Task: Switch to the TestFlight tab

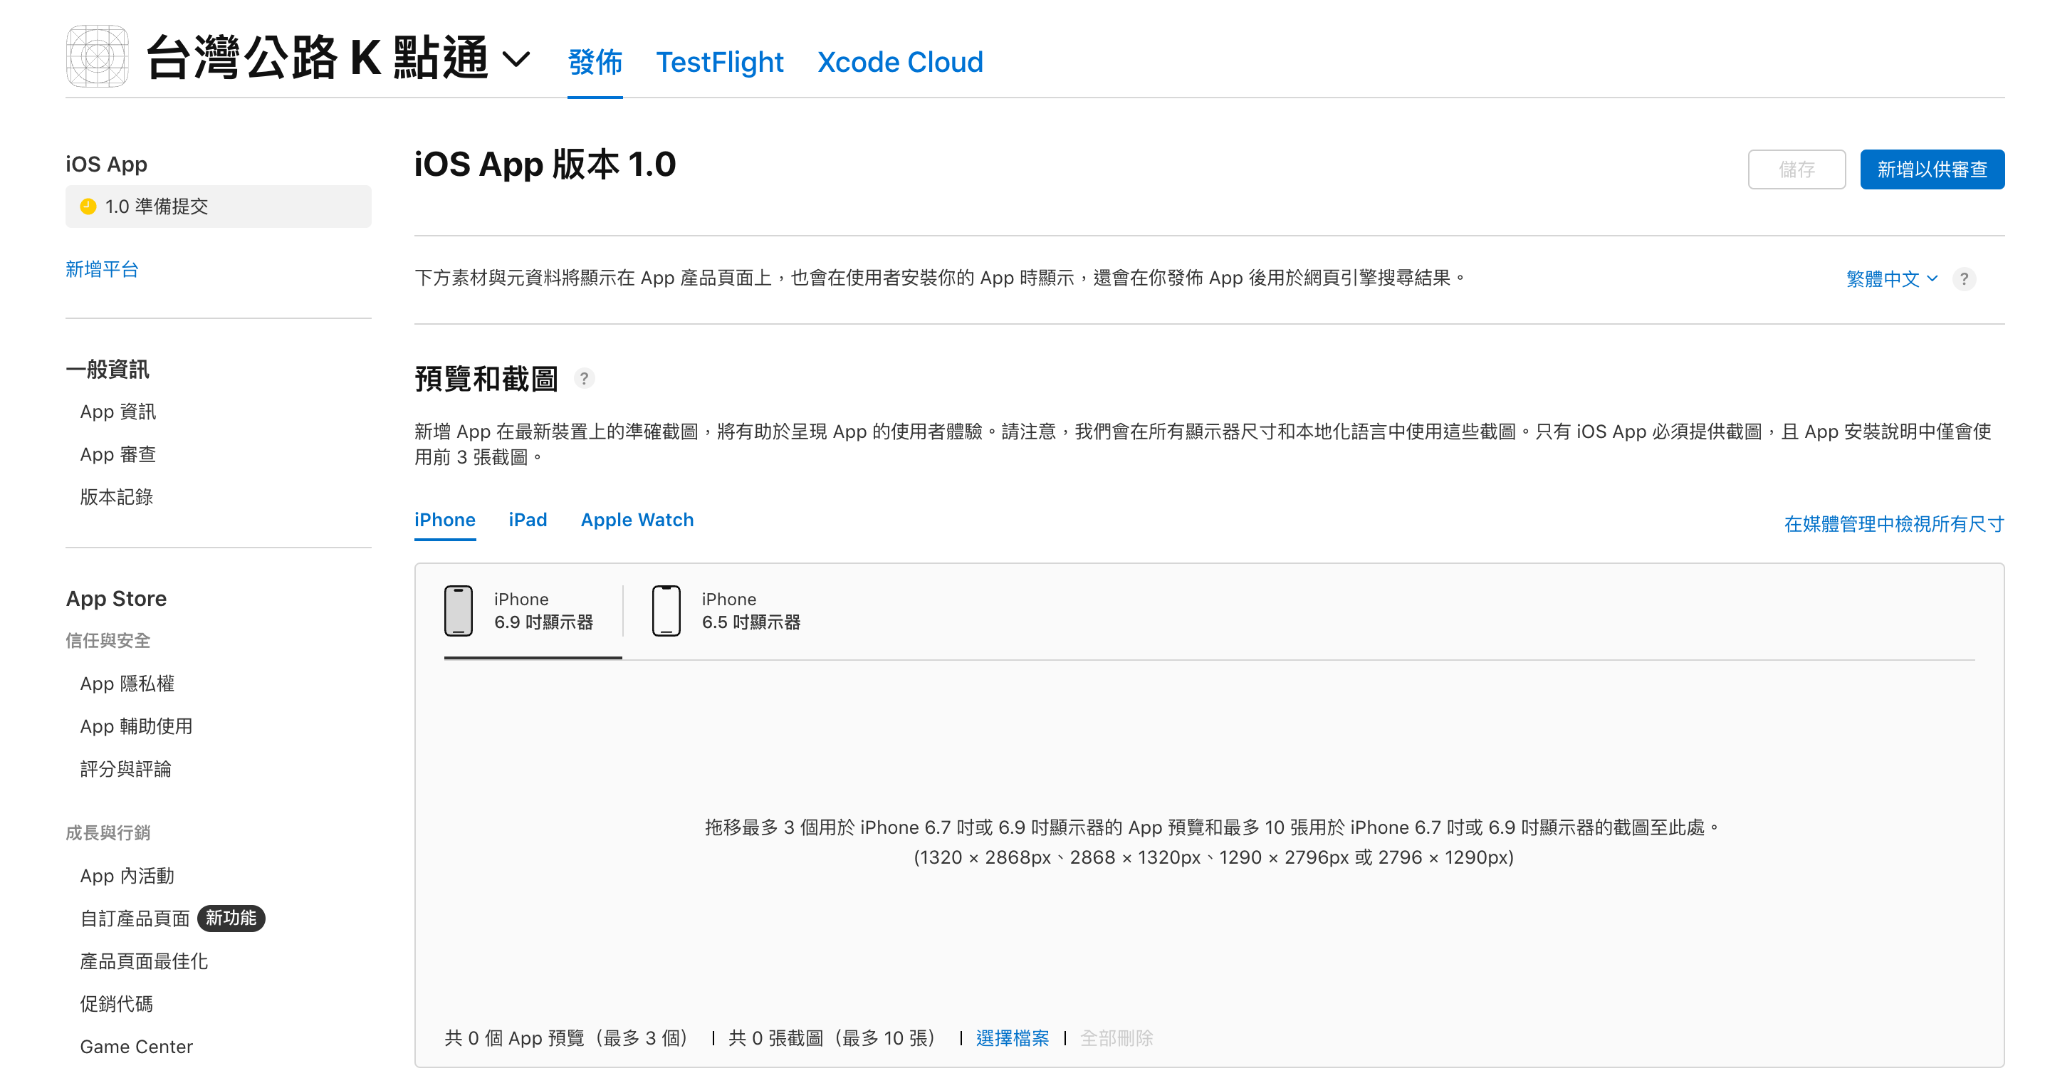Action: [719, 62]
